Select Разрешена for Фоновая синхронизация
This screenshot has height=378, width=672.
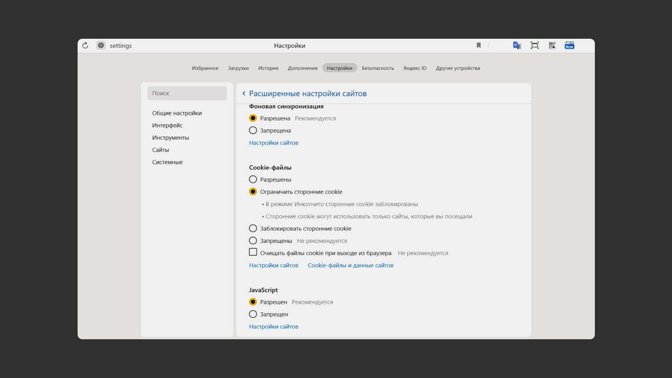tap(253, 118)
